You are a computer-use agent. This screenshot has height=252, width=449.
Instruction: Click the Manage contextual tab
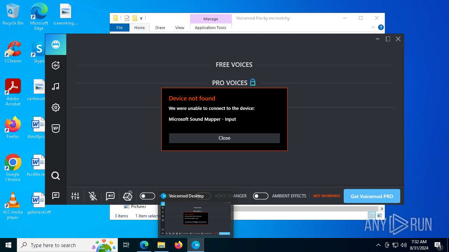click(210, 19)
